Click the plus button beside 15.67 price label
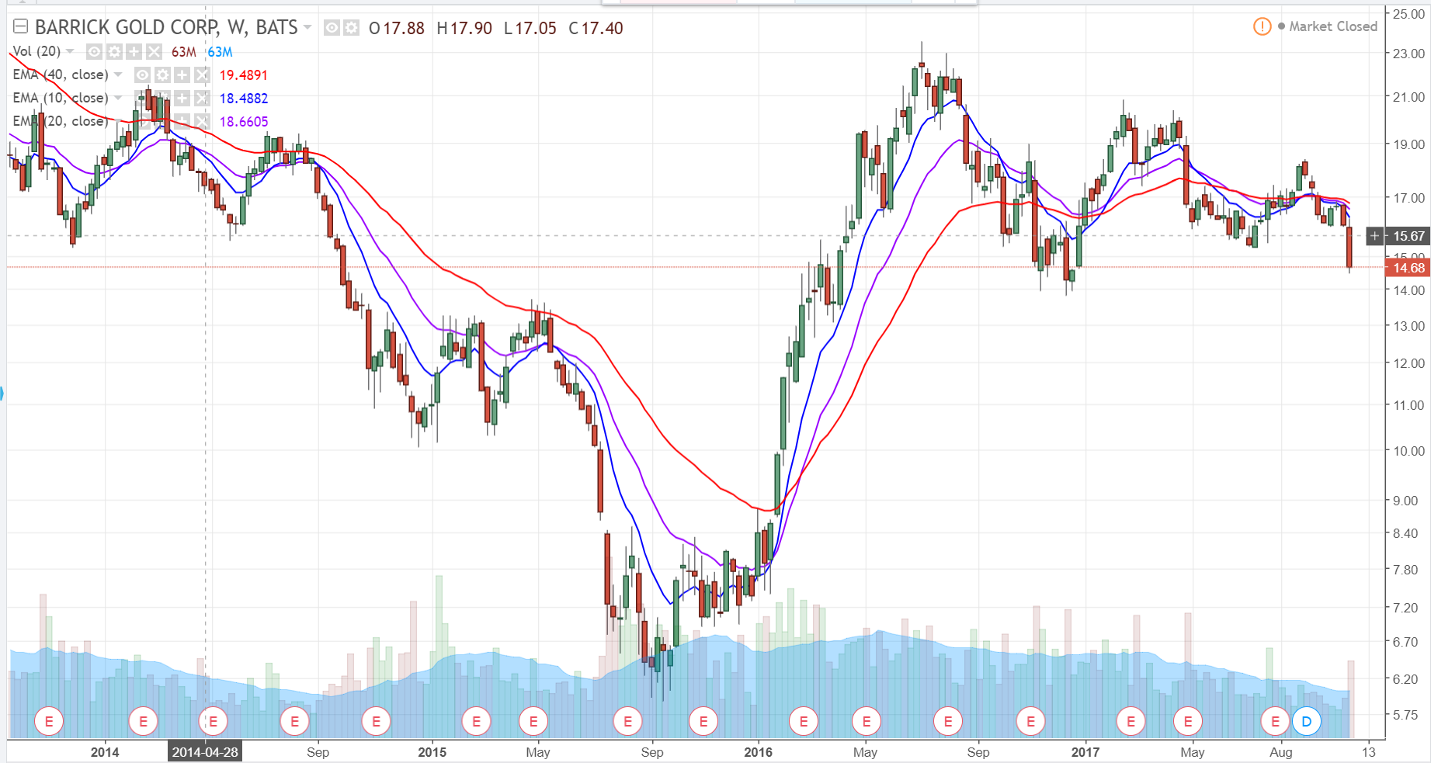Viewport: 1431px width, 763px height. [x=1374, y=235]
